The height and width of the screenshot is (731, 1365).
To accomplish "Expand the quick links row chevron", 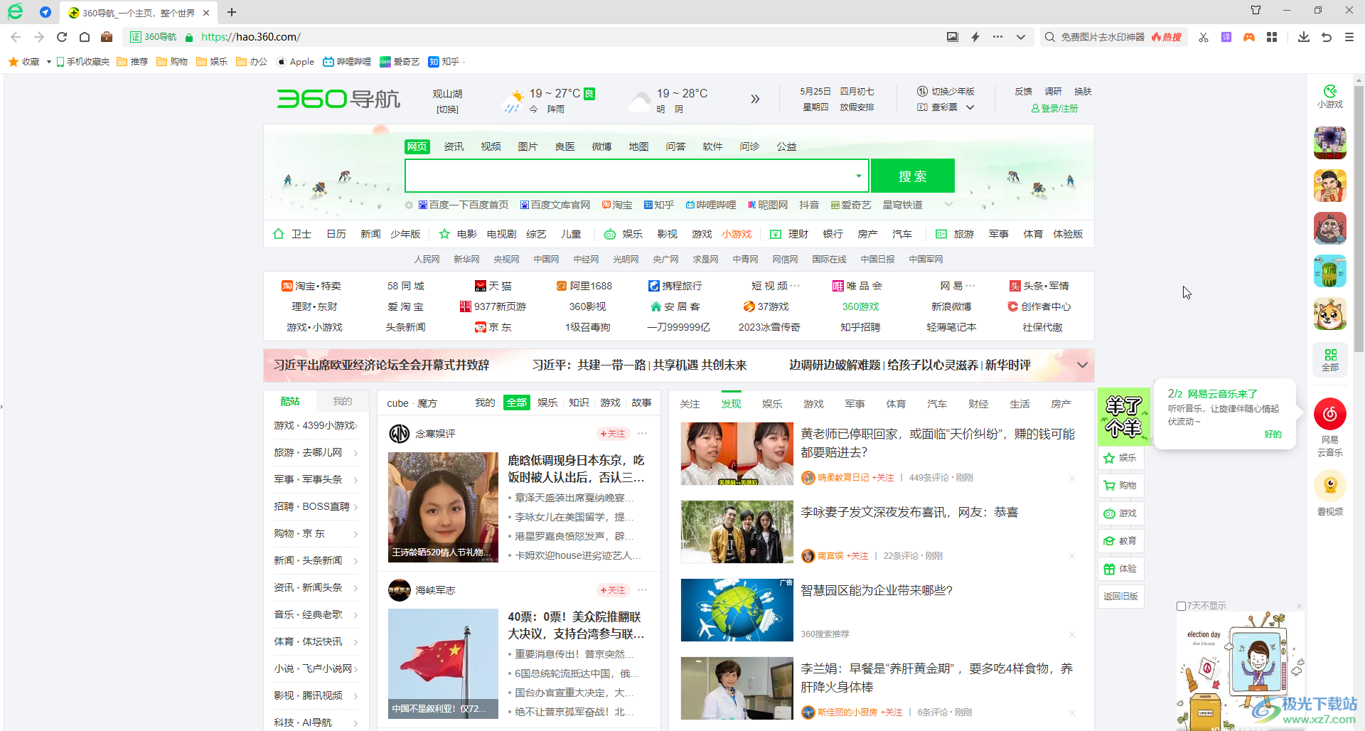I will [x=948, y=205].
